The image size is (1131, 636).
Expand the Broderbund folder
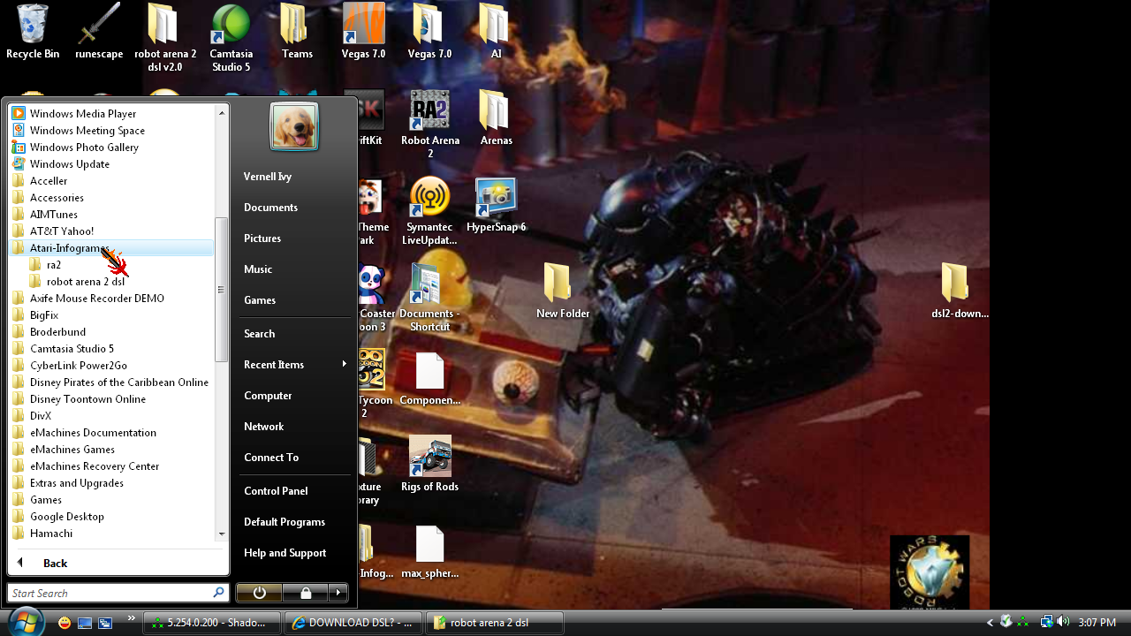click(x=112, y=331)
